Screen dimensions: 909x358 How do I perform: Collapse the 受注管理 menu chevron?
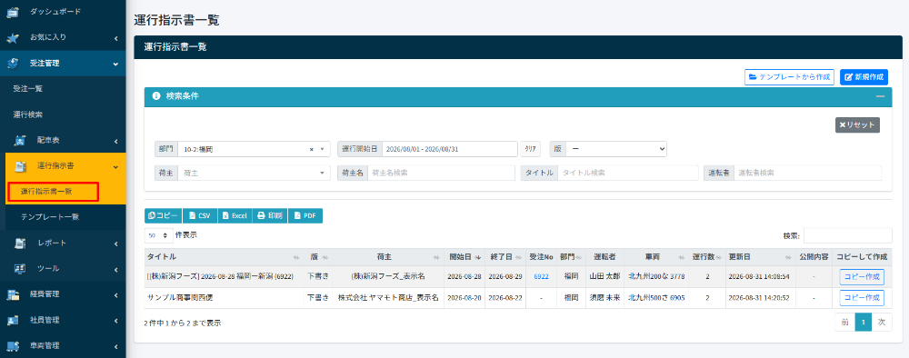point(115,64)
